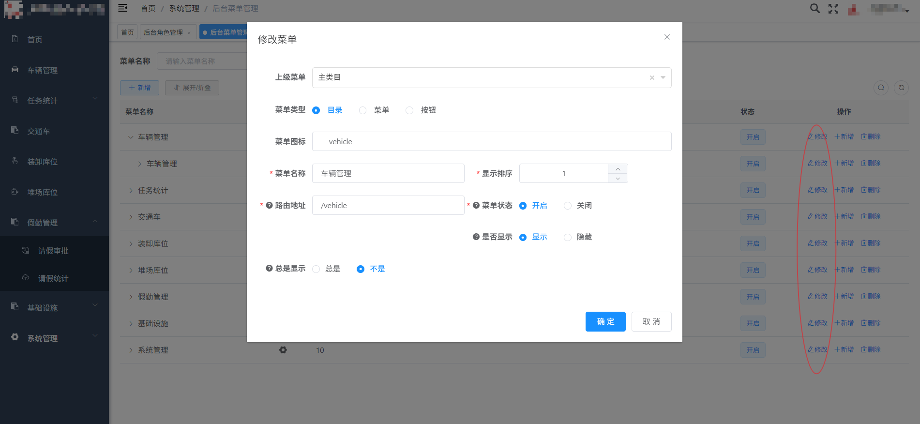This screenshot has width=920, height=424.
Task: Click the car icon for 车辆管理 in sidebar
Action: 15,69
